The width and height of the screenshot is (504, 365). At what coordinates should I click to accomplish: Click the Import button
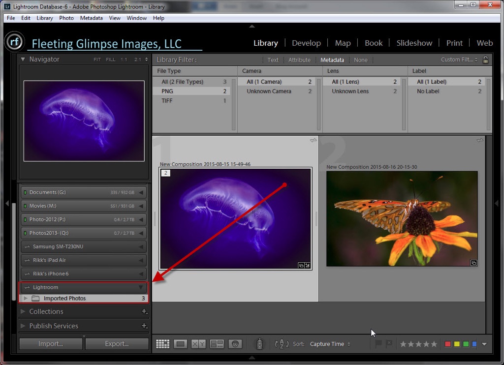[x=51, y=344]
